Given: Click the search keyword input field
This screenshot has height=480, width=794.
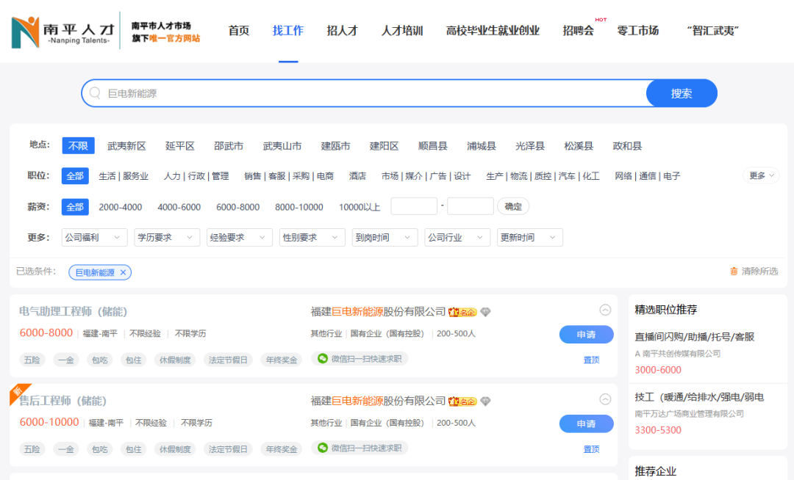Looking at the screenshot, I should pos(375,93).
